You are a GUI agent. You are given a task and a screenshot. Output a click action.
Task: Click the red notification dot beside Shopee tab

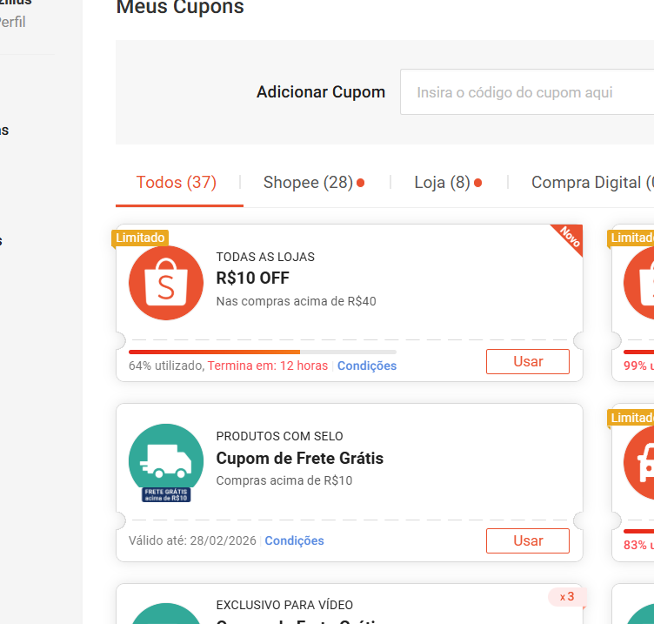[x=360, y=183]
